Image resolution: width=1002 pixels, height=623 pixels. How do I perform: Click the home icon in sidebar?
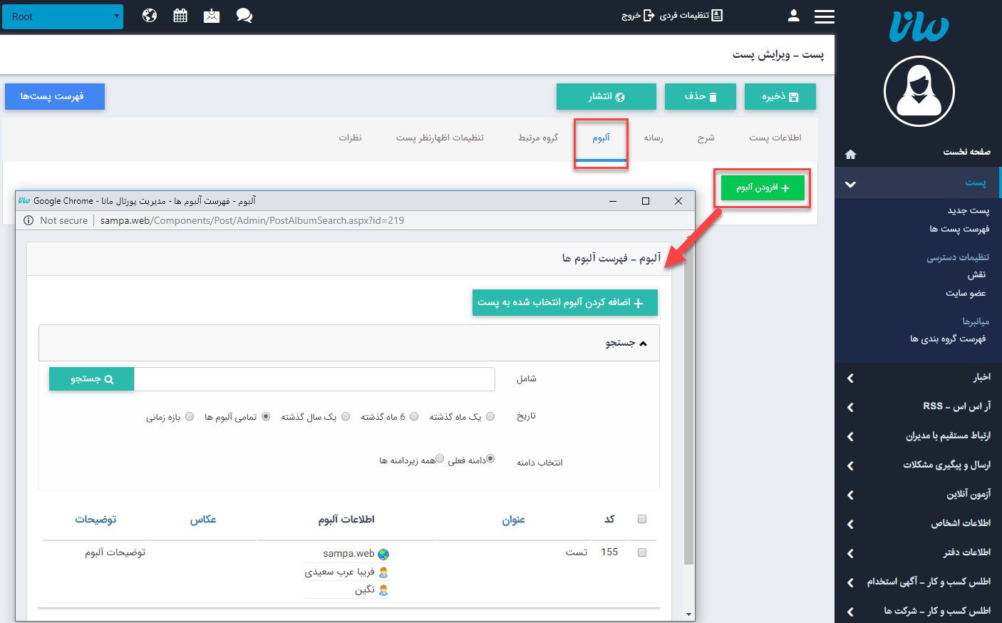pyautogui.click(x=850, y=154)
